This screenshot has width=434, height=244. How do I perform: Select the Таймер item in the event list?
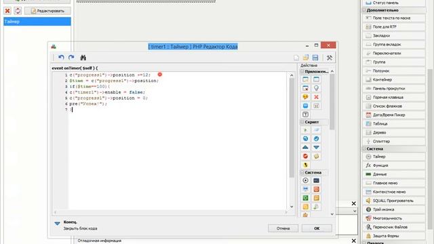pos(37,21)
